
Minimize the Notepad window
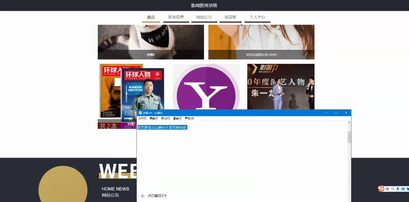[x=326, y=113]
